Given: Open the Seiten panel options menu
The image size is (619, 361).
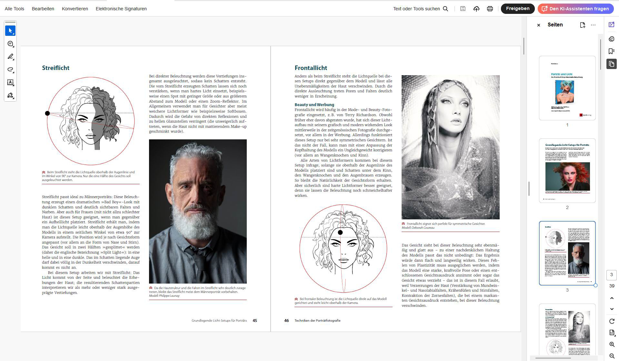Looking at the screenshot, I should pos(593,25).
